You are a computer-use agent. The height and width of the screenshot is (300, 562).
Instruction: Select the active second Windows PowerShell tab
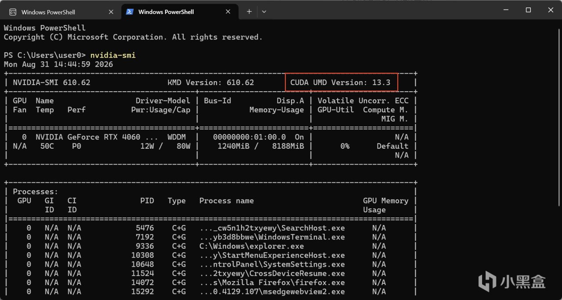click(x=179, y=12)
